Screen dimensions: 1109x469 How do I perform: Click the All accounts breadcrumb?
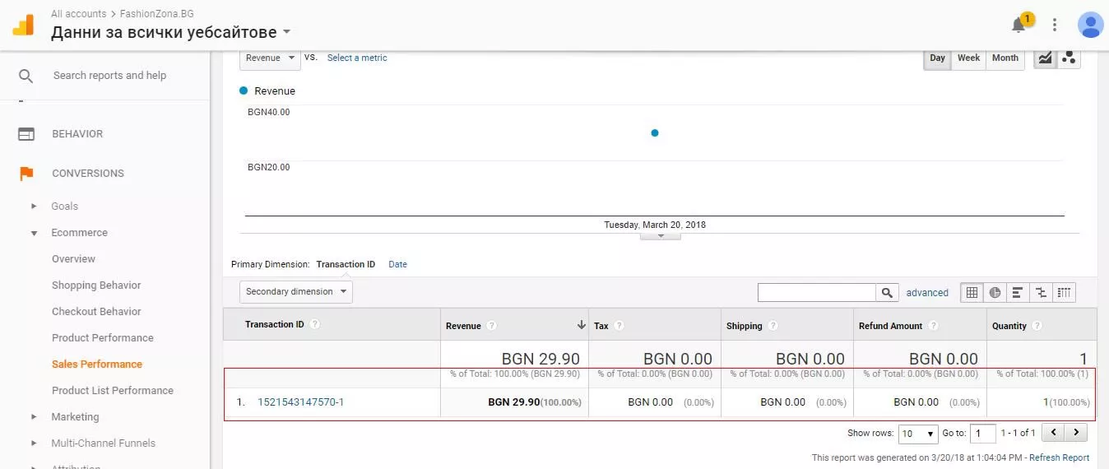pos(78,14)
